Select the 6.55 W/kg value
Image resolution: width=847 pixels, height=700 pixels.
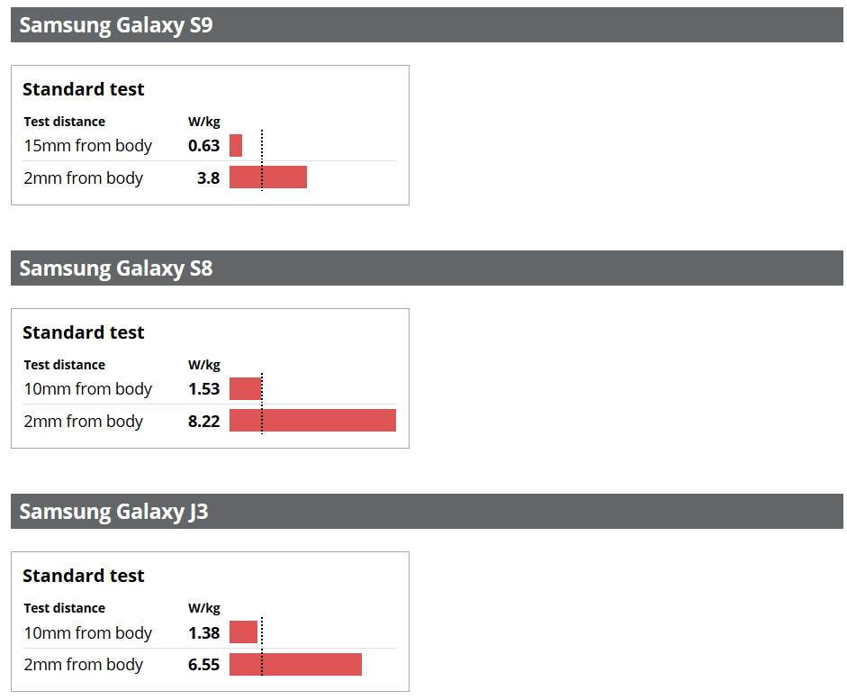pos(204,665)
